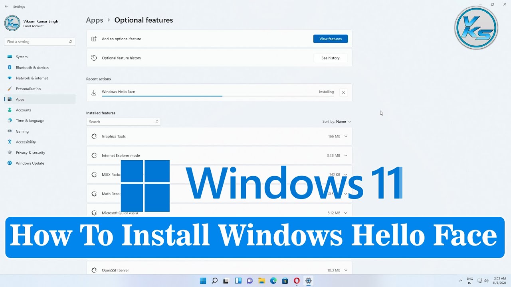Open Personalization settings
Screen dimensions: 511x287
tap(40, 88)
